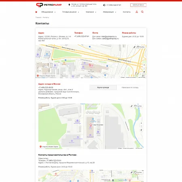Click the Обратный звонок button
The width and height of the screenshot is (182, 182).
138,5
